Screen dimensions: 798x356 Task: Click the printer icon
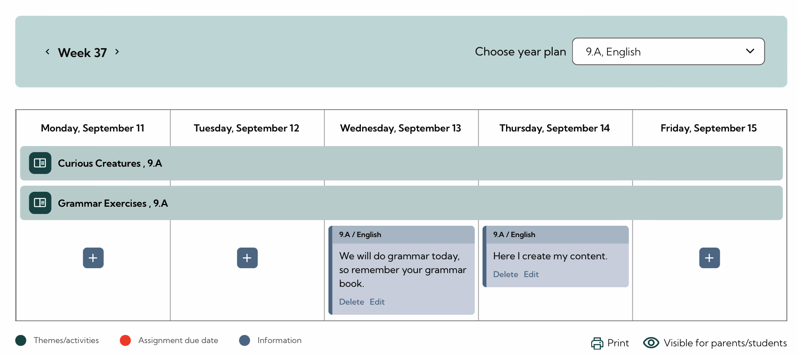tap(597, 343)
